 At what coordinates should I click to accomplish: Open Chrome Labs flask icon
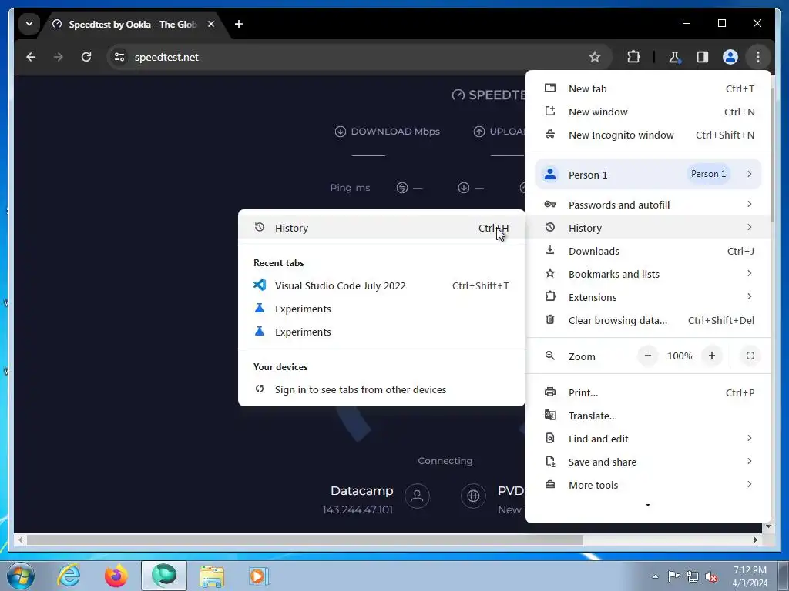point(674,57)
